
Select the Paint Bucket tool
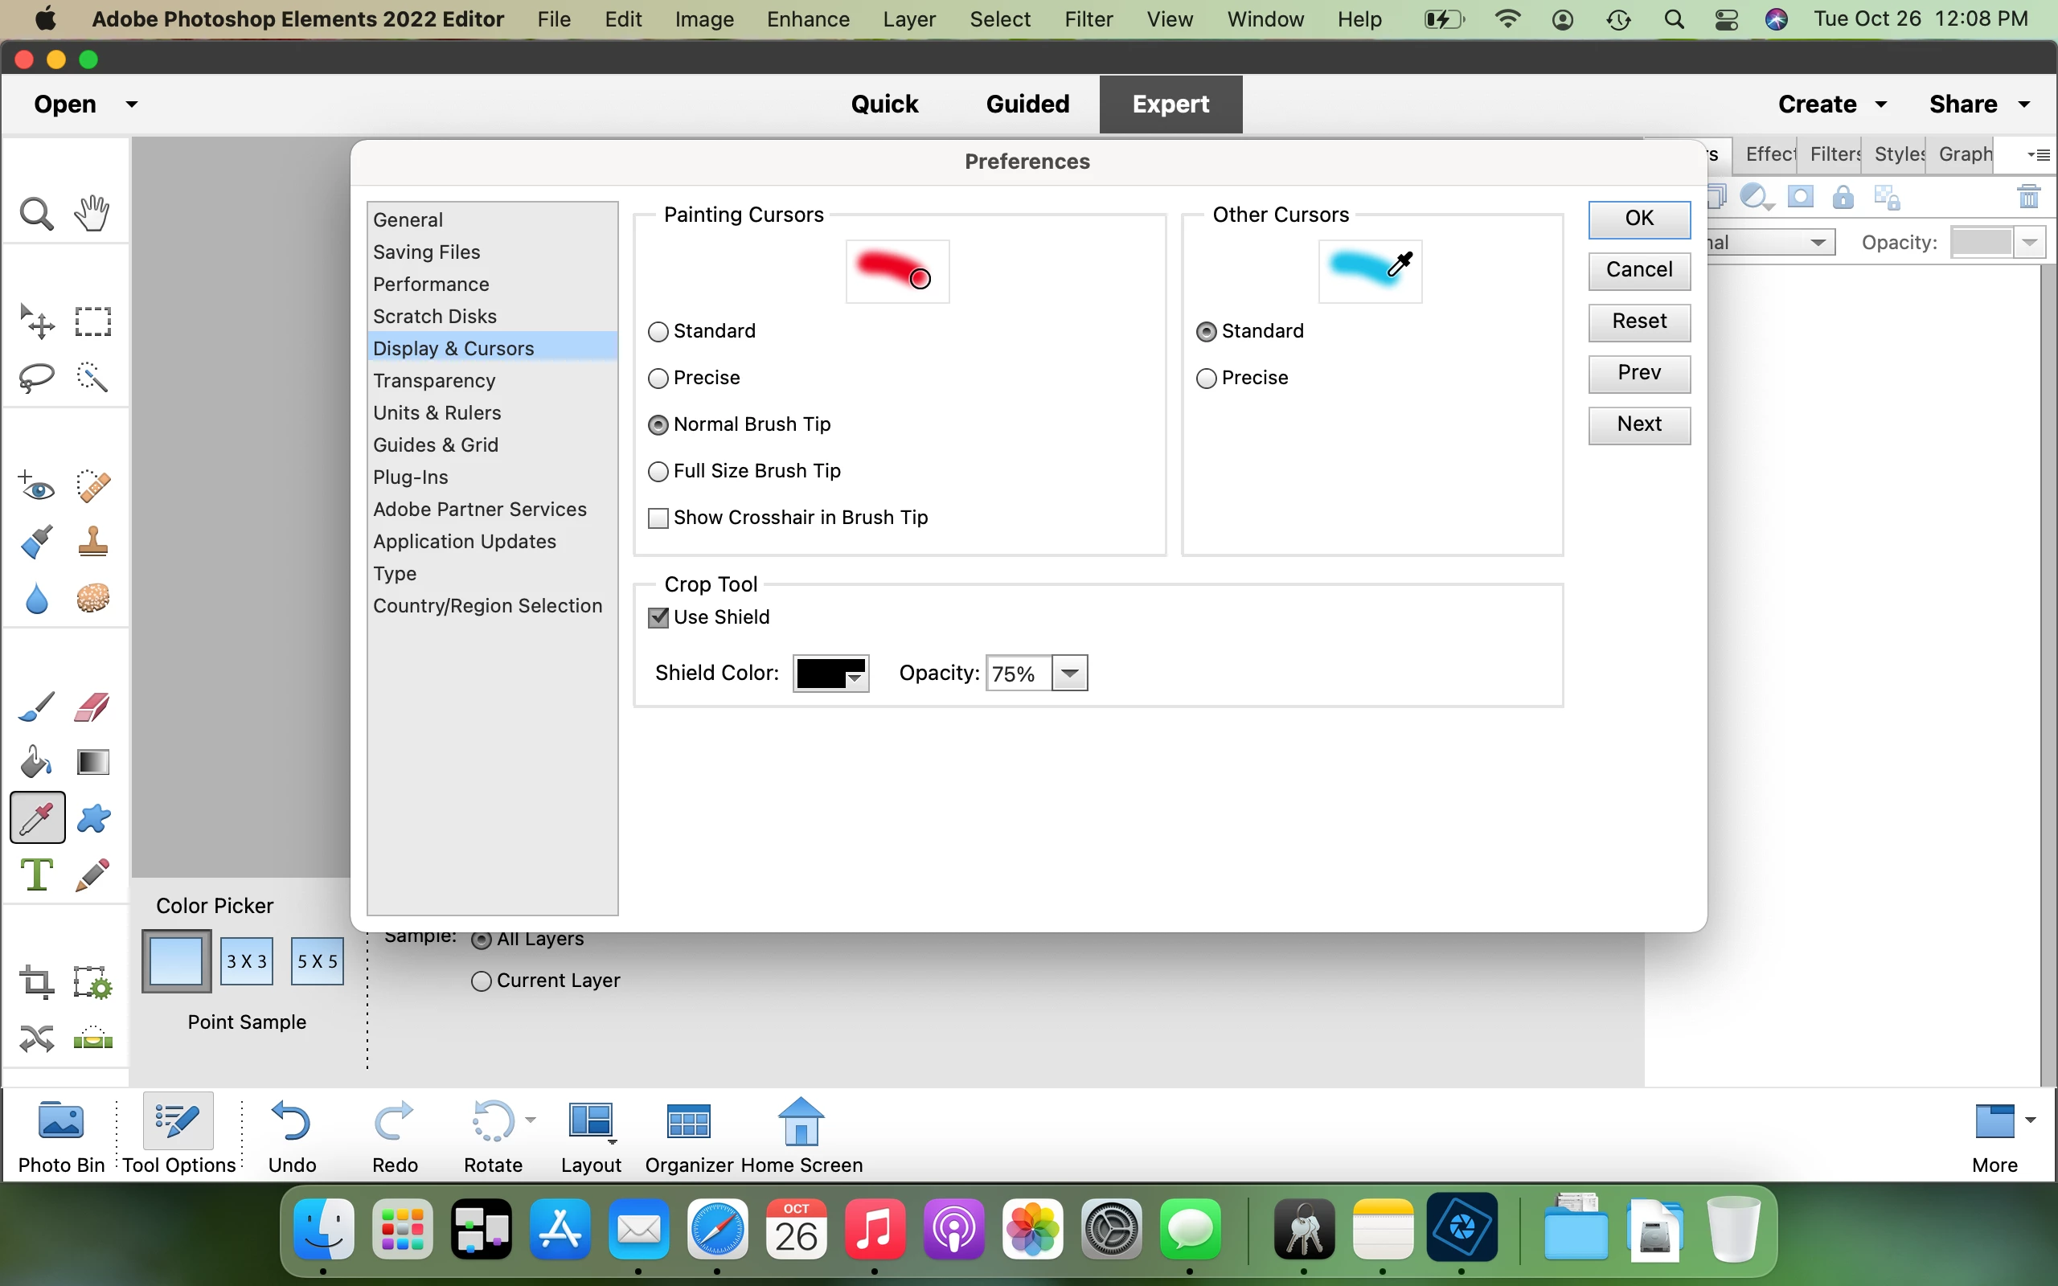pyautogui.click(x=35, y=762)
